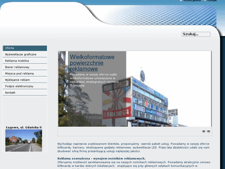Click the next slide arrow icon
The height and width of the screenshot is (169, 225).
point(209,131)
